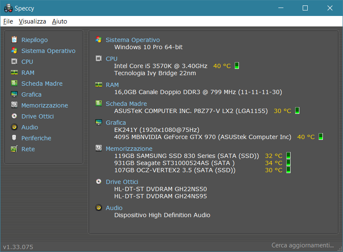Click the speaker icon beside Audio heading
The width and height of the screenshot is (343, 252).
click(x=99, y=207)
